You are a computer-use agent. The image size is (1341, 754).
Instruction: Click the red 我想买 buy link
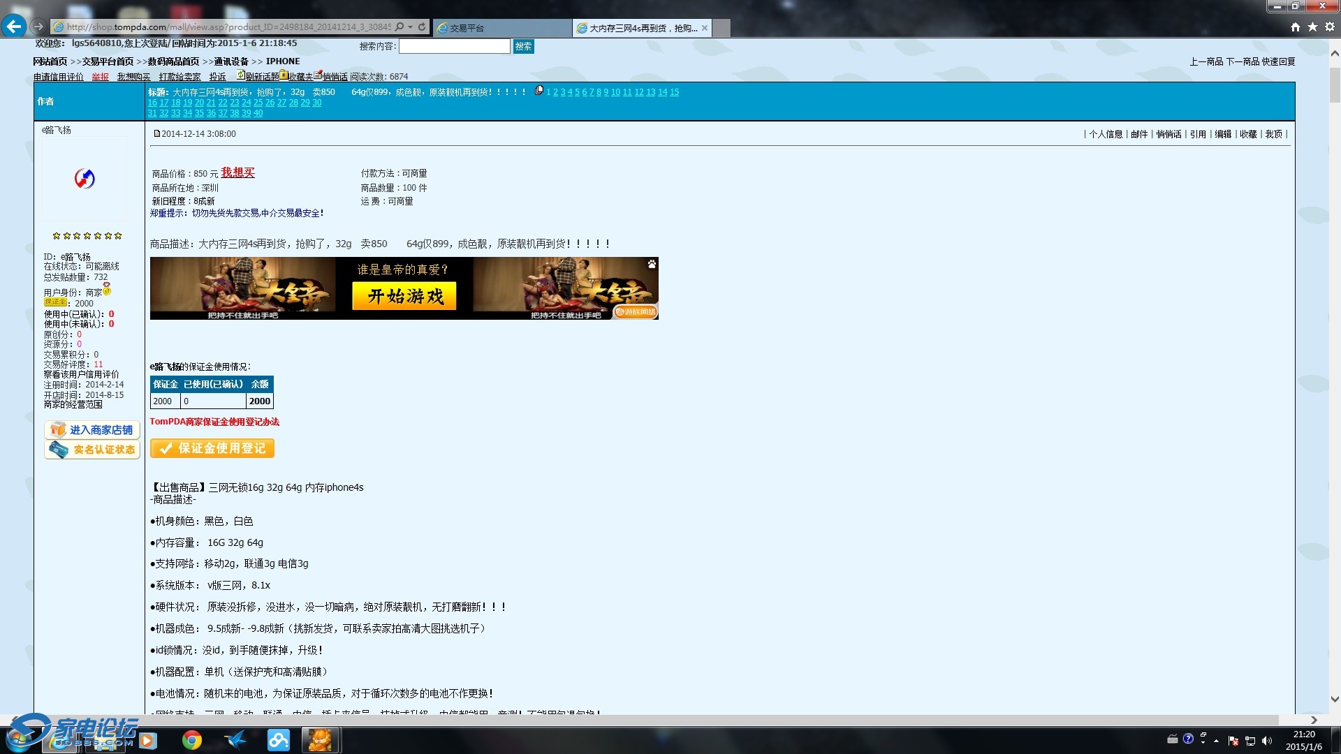click(237, 172)
